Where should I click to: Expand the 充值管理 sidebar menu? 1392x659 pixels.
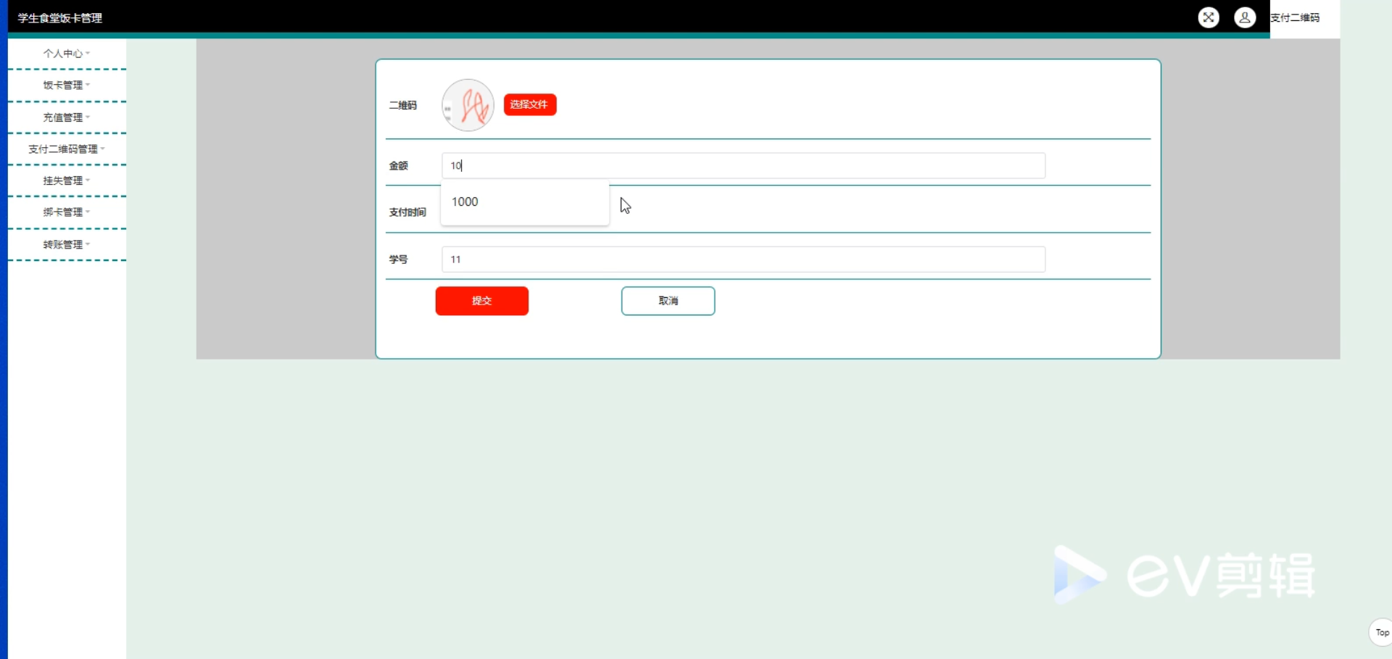[67, 117]
